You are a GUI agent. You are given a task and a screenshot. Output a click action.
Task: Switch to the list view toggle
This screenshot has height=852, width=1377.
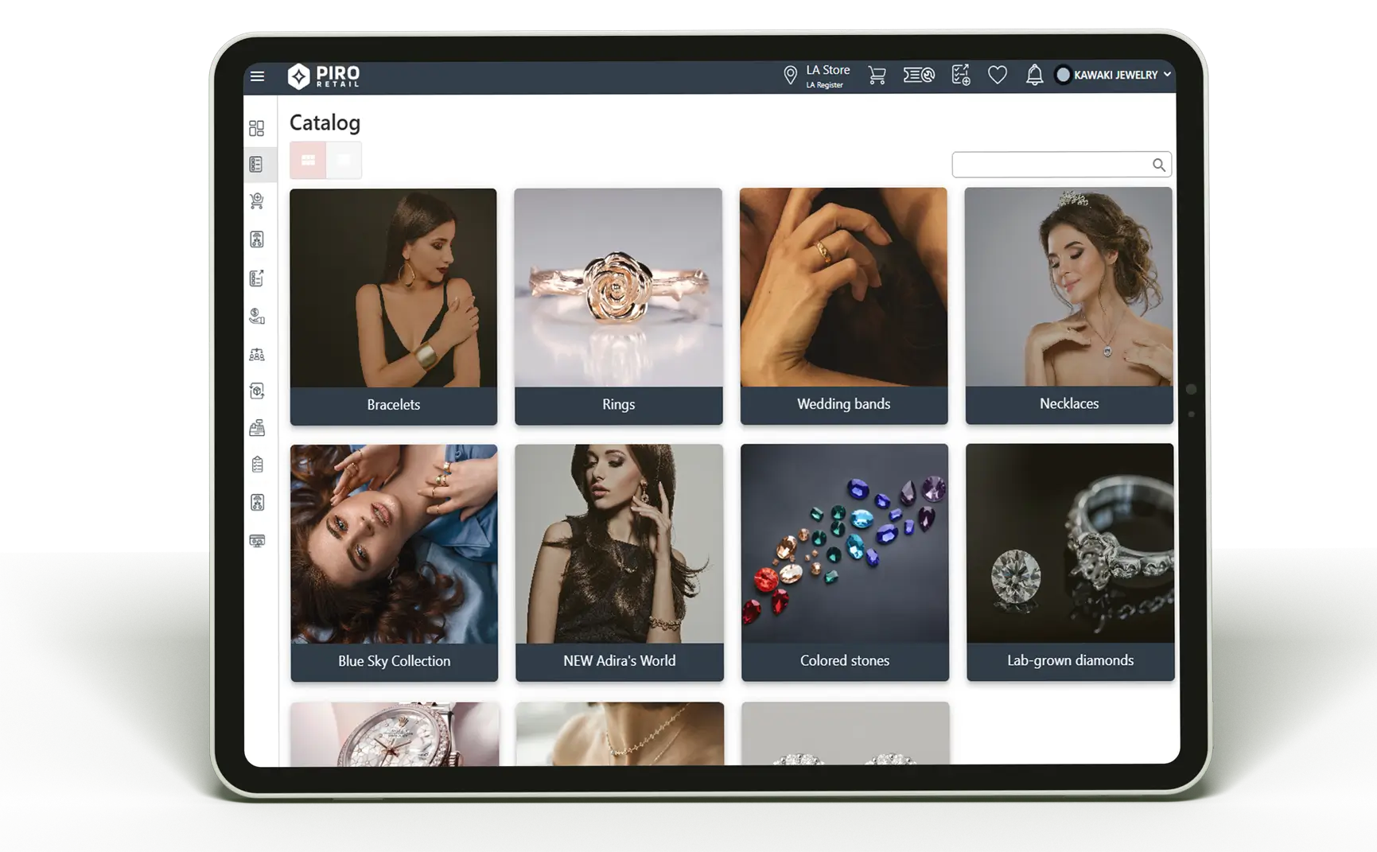coord(344,160)
